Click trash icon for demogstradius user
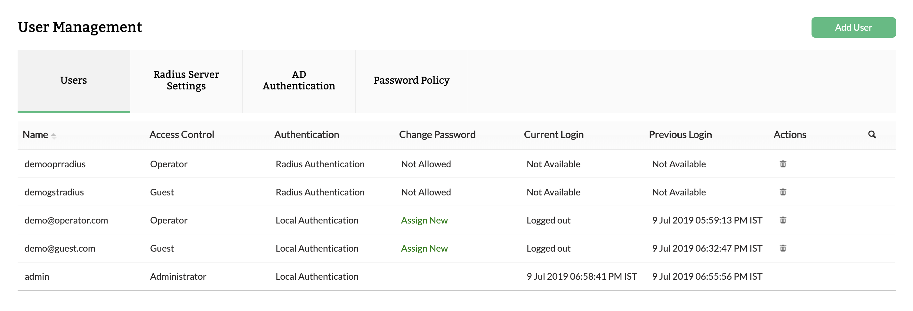This screenshot has height=311, width=913. tap(783, 192)
